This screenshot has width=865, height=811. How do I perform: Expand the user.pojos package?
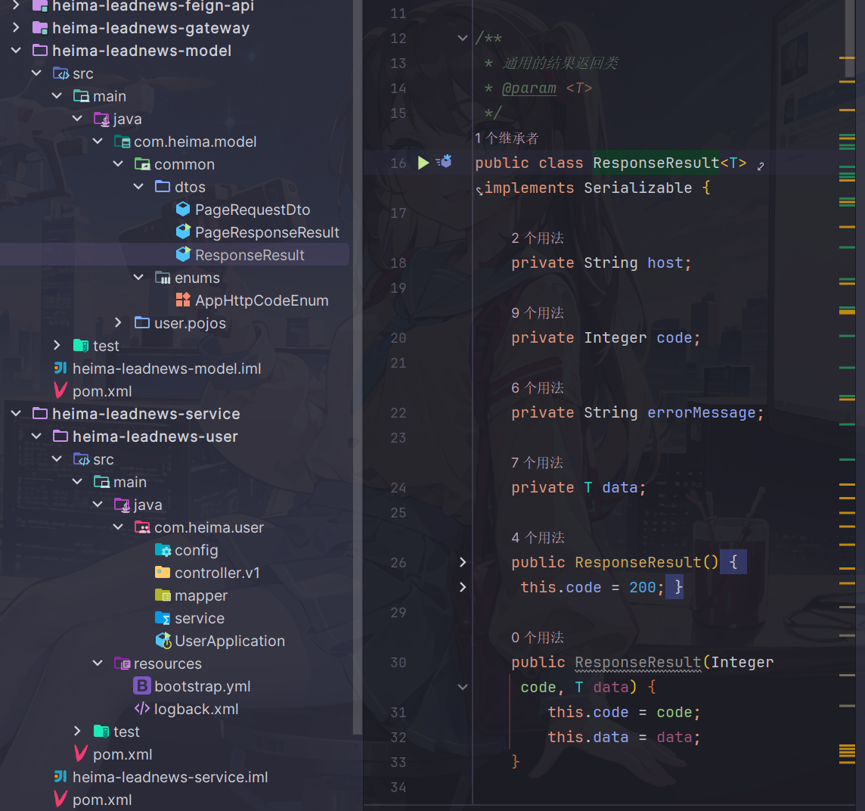tap(118, 322)
